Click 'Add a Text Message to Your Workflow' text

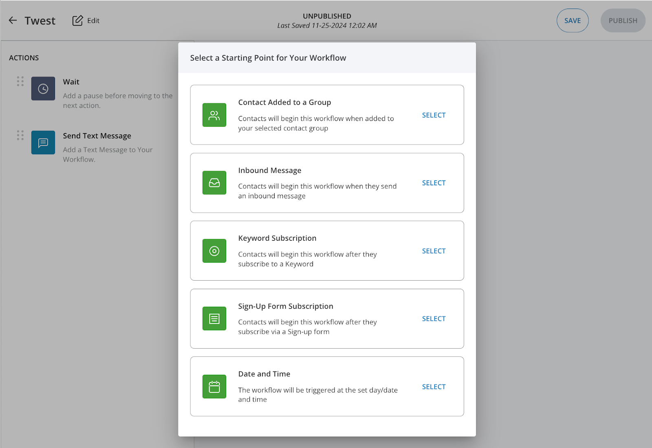point(108,155)
